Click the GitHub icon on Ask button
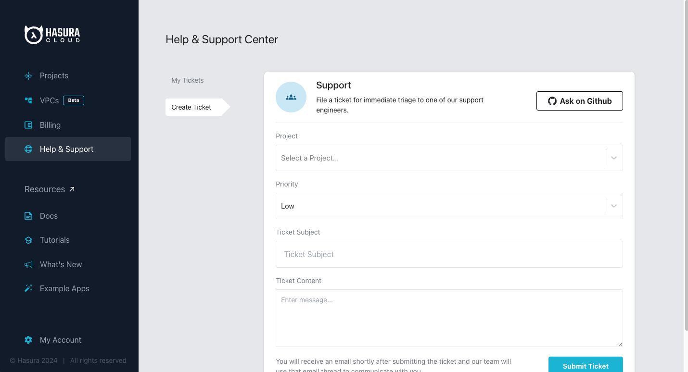Screen dimensions: 688x372 (551, 101)
